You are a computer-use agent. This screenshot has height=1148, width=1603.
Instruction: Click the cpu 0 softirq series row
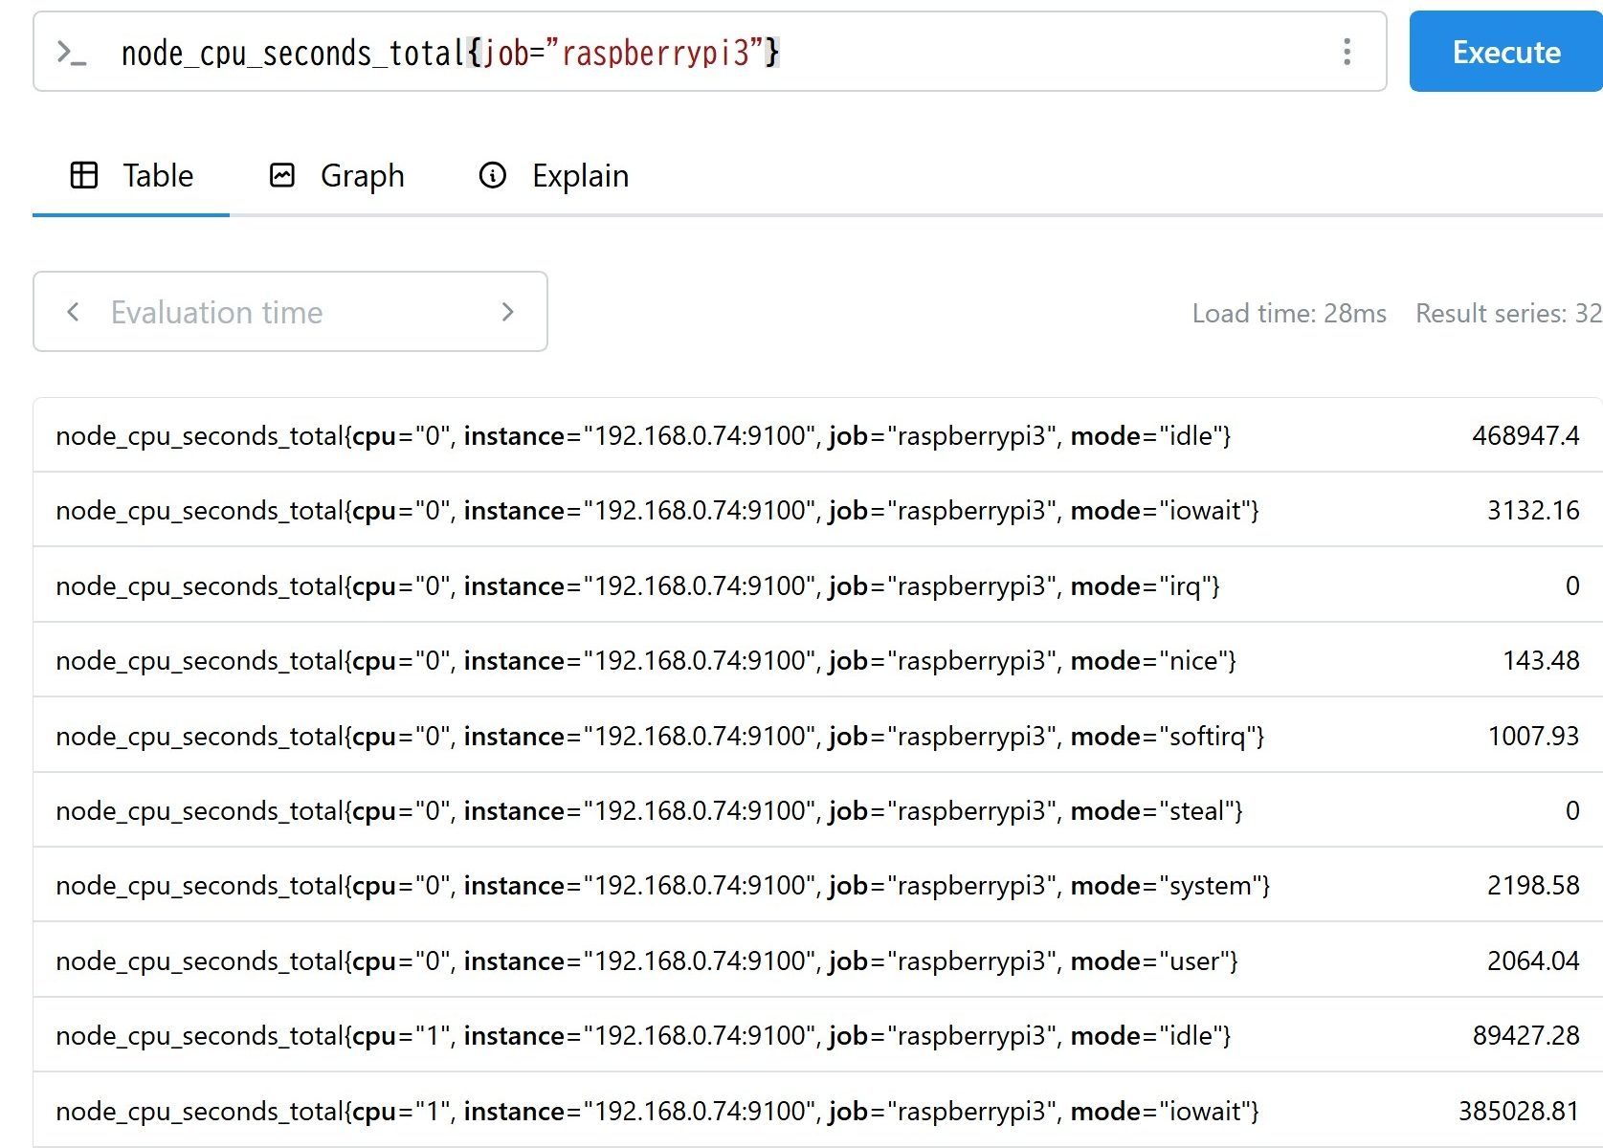pyautogui.click(x=659, y=737)
